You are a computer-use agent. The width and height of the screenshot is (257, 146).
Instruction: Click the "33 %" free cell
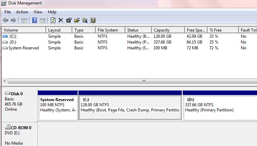[x=214, y=36]
